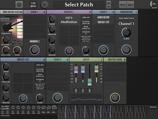This screenshot has width=158, height=119.
Task: Adjust the Input Gain knob
Action: tap(6, 50)
